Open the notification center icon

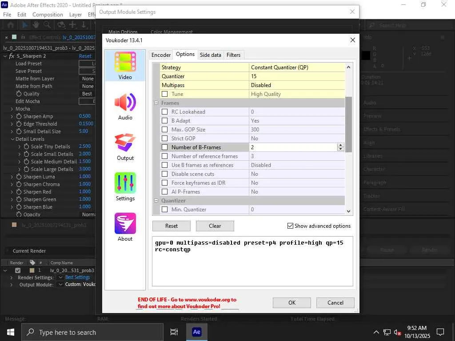(440, 332)
